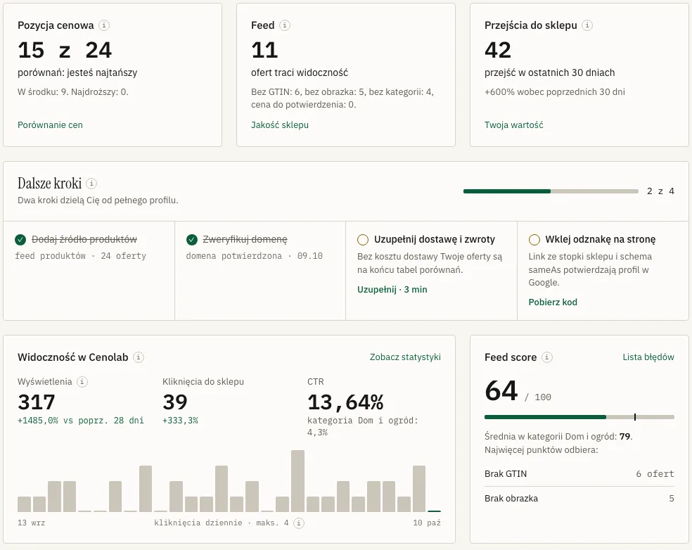692x550 pixels.
Task: Click info icon beside Widoczność w Cenolab
Action: [139, 357]
